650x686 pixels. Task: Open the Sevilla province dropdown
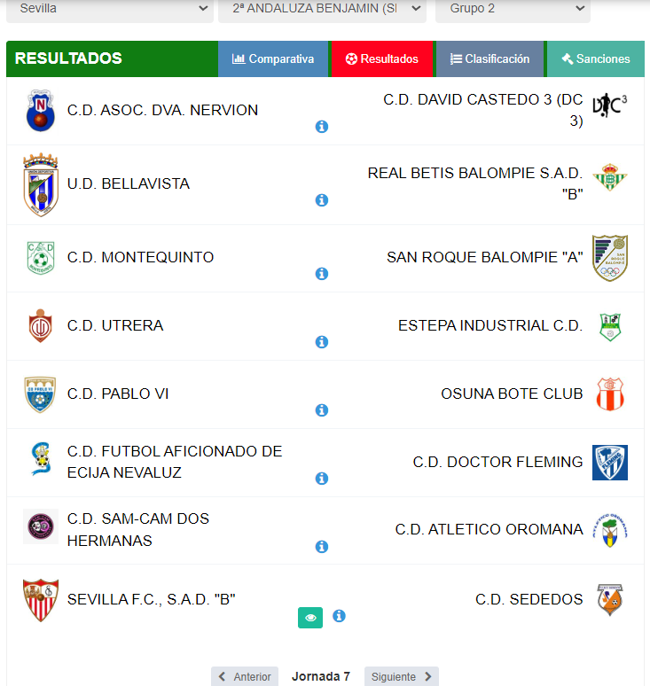[x=109, y=9]
